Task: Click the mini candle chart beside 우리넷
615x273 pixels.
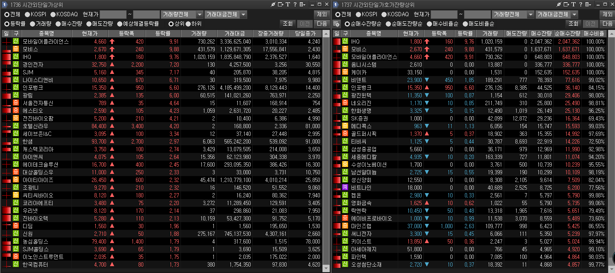Action: click(6, 211)
